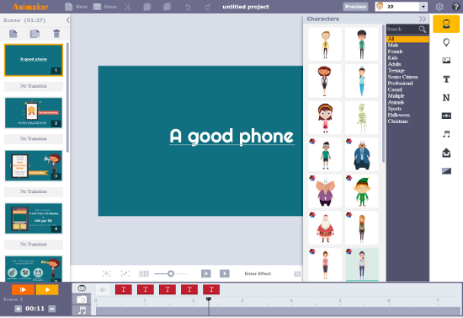
Task: Delete scene with the trash icon
Action: tap(56, 34)
